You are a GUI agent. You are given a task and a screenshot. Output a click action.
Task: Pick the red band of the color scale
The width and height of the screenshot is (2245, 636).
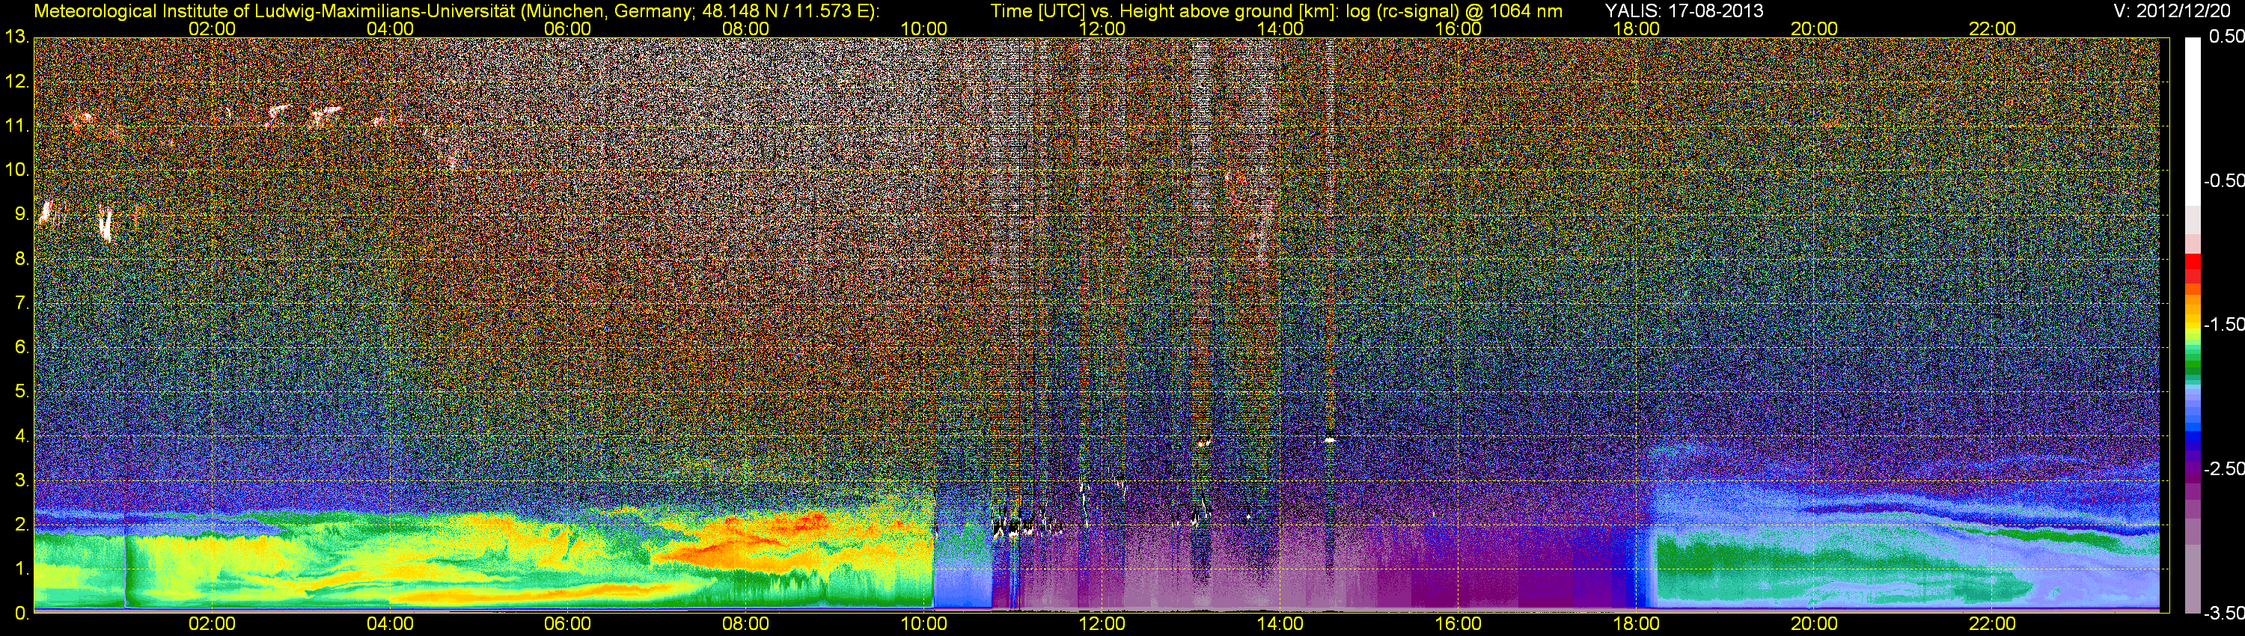(x=2192, y=267)
